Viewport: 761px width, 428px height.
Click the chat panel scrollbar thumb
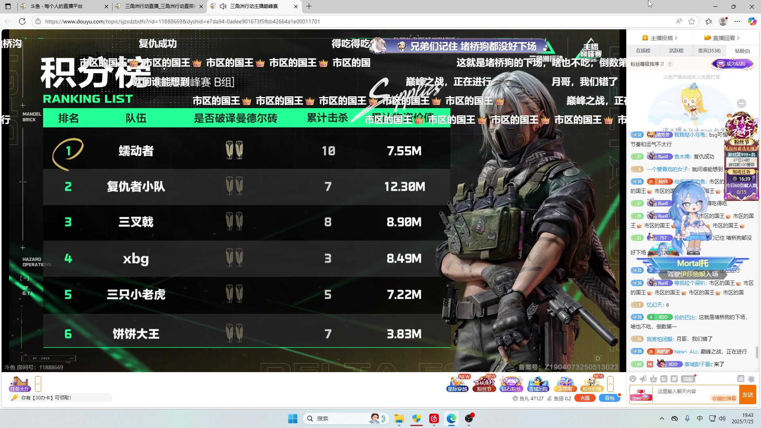(757, 352)
